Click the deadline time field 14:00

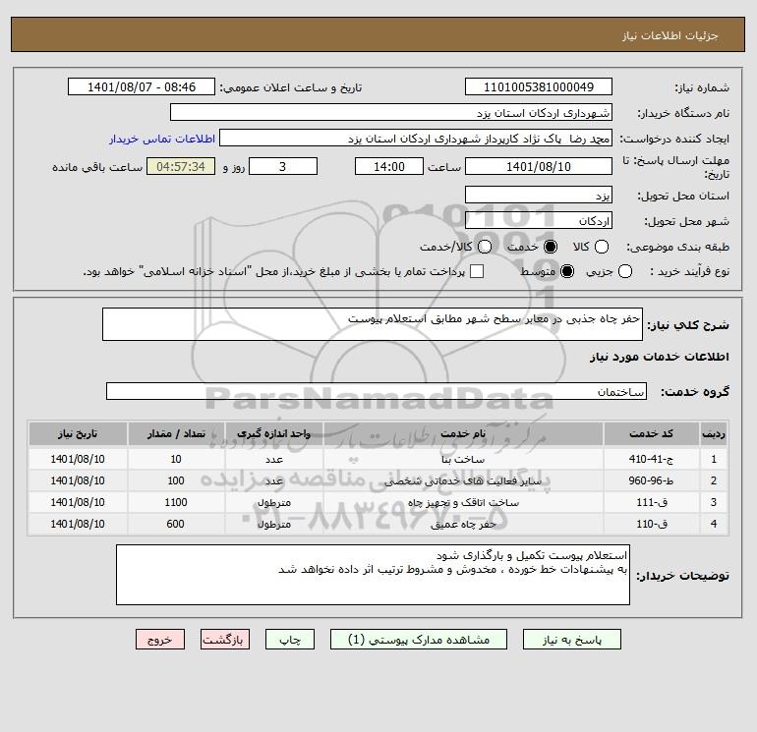pyautogui.click(x=389, y=166)
